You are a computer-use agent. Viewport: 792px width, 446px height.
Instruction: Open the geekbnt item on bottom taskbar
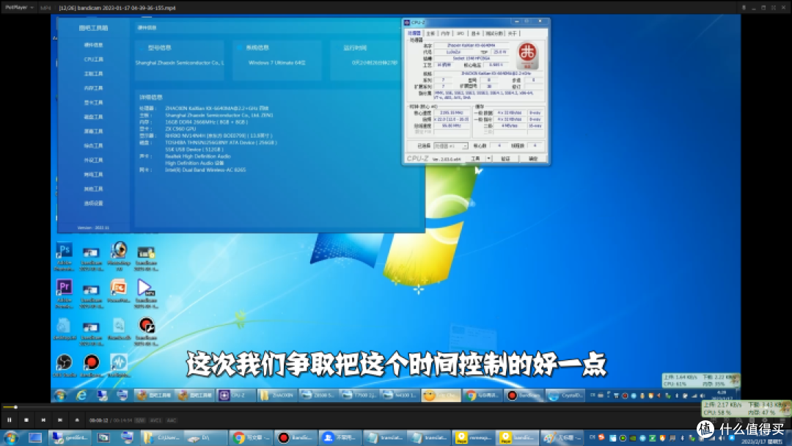tap(70, 438)
